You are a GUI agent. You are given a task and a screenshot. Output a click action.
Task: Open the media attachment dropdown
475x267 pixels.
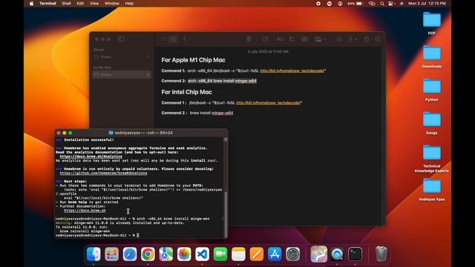click(x=320, y=39)
